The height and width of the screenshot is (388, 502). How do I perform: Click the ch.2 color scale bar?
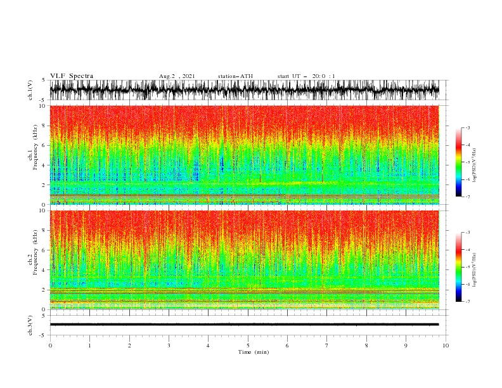(458, 267)
